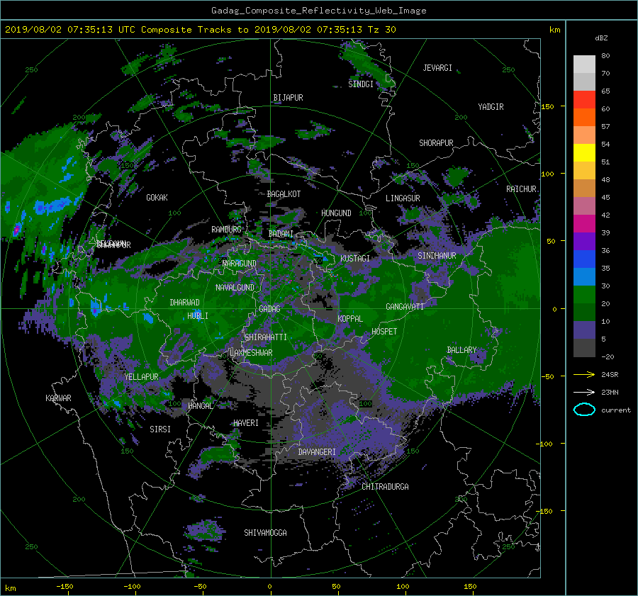Viewport: 638px width, 596px height.
Task: Click the KOPPAL city label
Action: (x=350, y=319)
